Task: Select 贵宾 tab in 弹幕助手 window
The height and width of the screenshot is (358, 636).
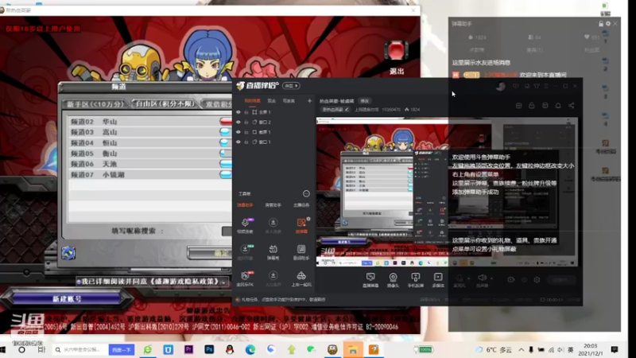Action: click(534, 50)
